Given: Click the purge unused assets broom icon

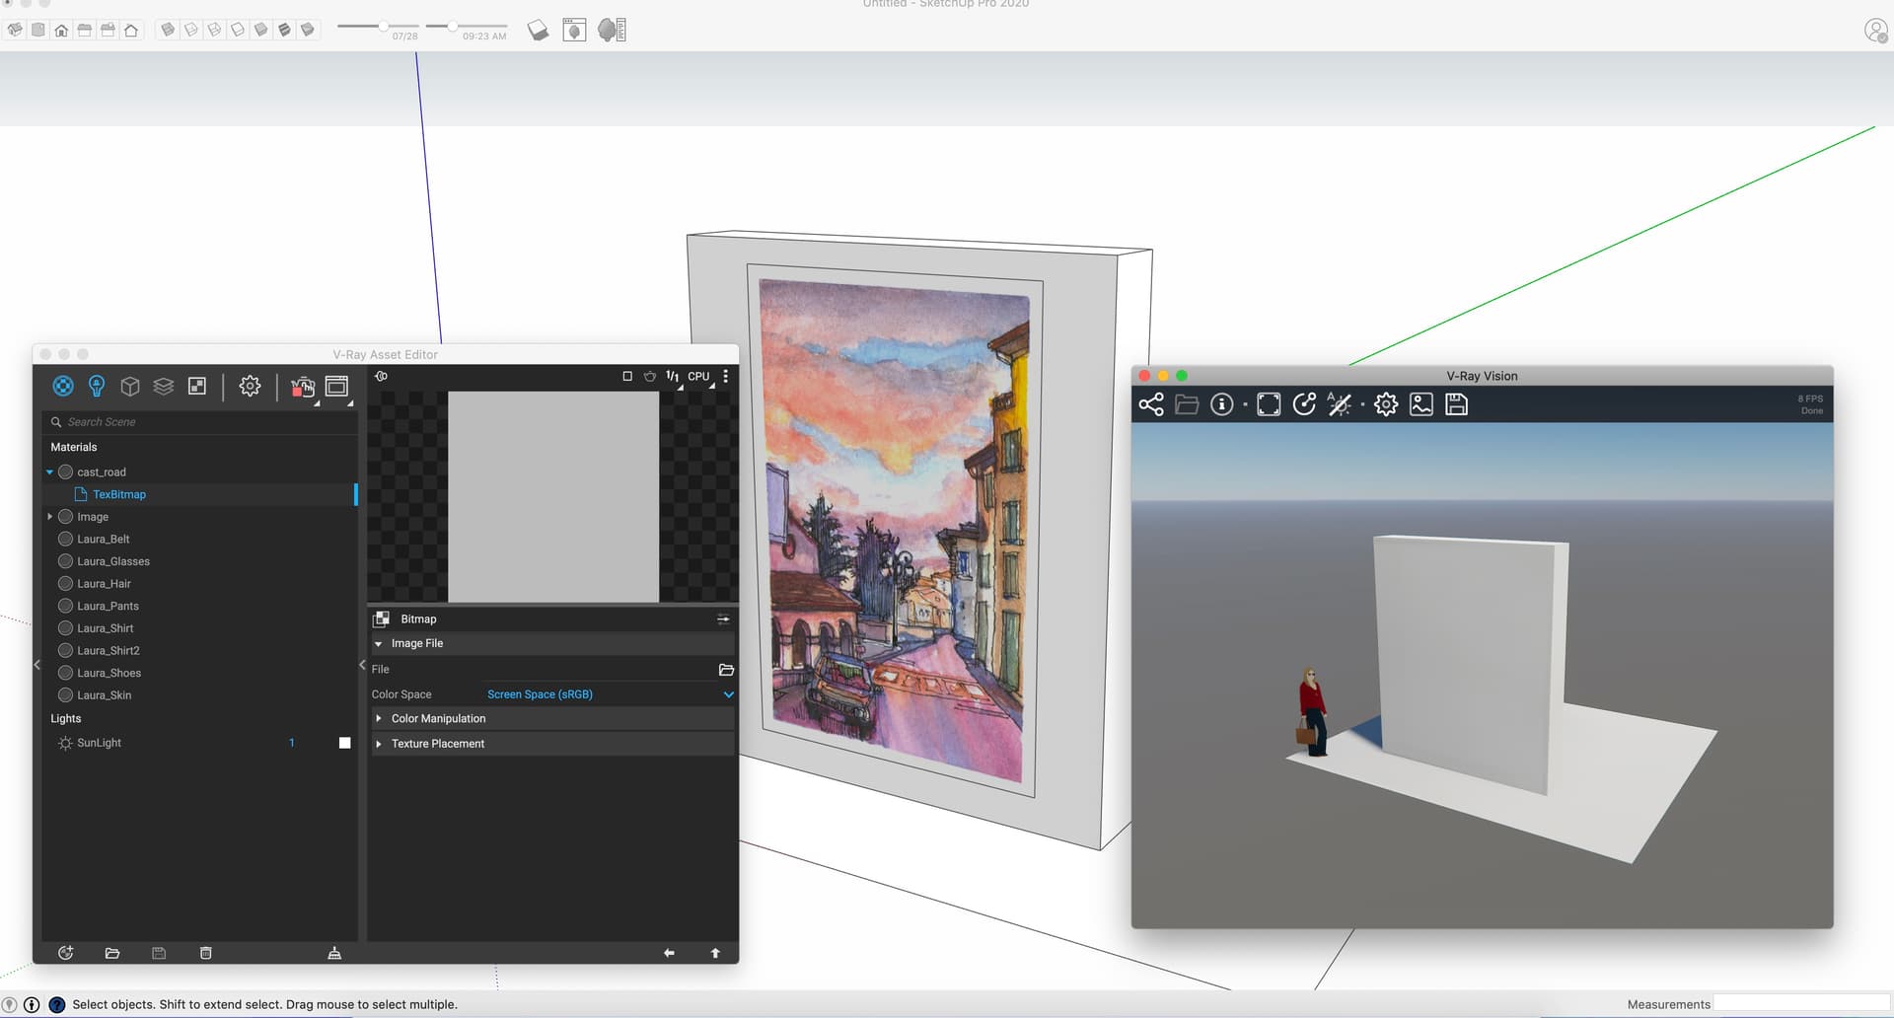Looking at the screenshot, I should 334,953.
